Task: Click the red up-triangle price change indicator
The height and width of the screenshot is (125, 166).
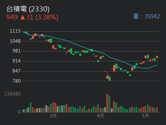Action: coord(23,17)
